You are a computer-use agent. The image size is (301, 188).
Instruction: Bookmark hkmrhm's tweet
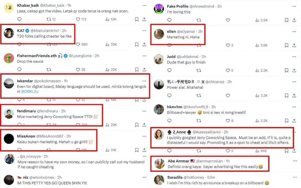(287, 121)
